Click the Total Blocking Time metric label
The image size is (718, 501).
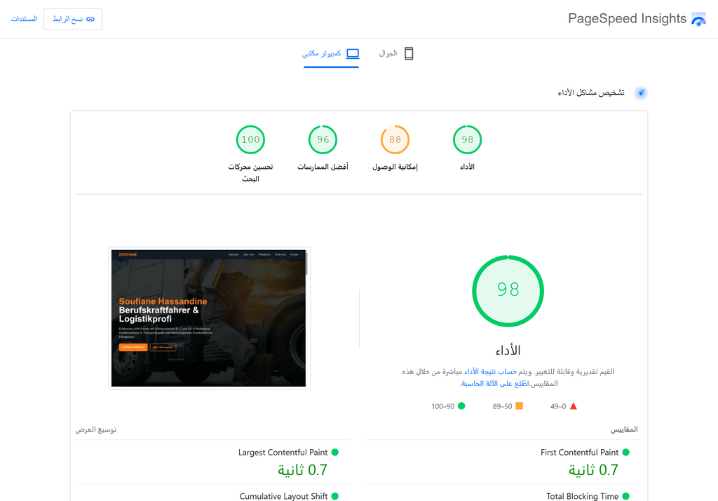tap(582, 496)
